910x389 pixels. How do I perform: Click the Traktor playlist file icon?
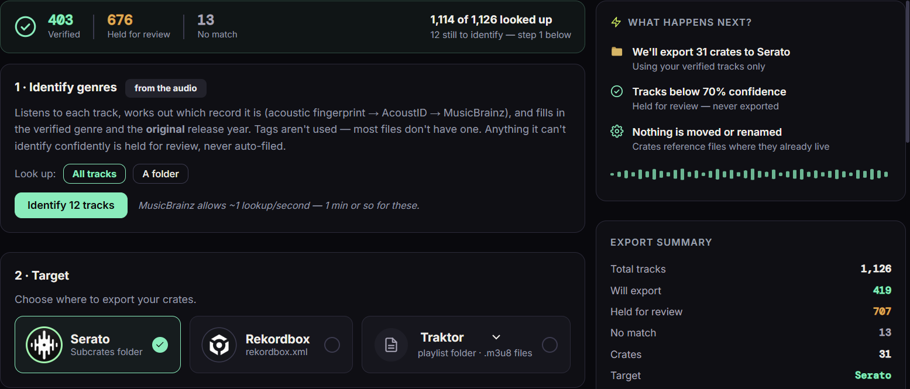tap(391, 345)
